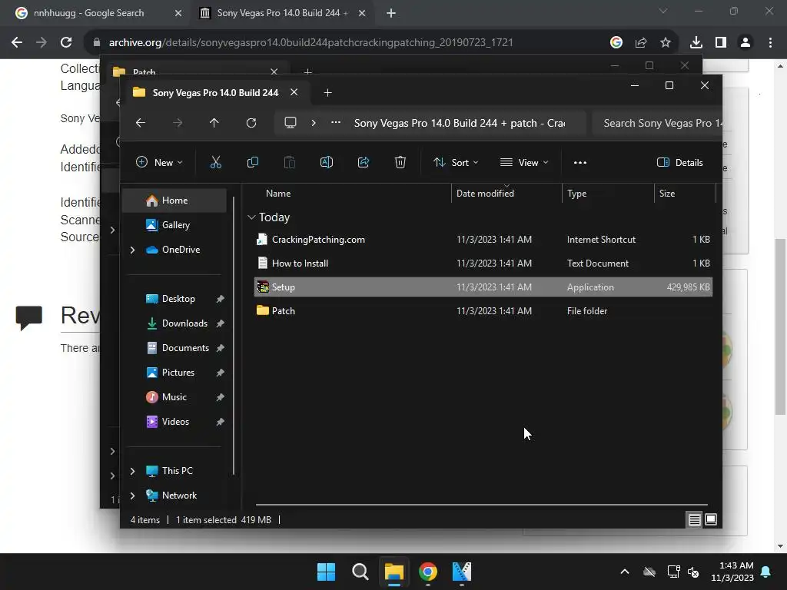Image resolution: width=787 pixels, height=590 pixels.
Task: Click the Rename icon in Explorer toolbar
Action: [x=326, y=162]
